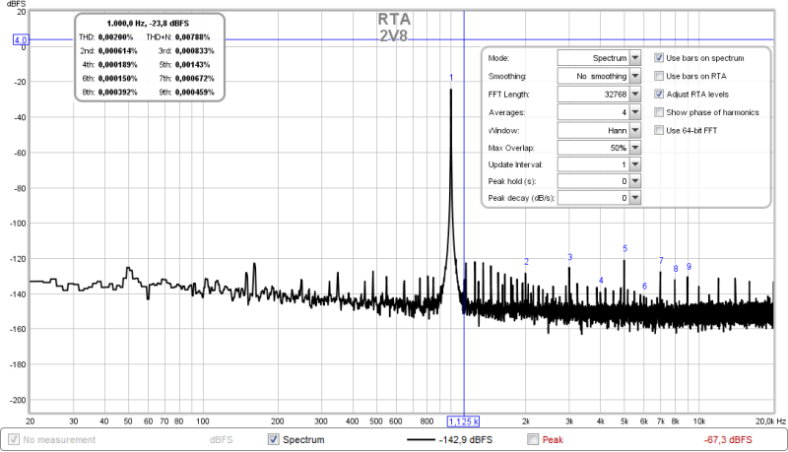The width and height of the screenshot is (788, 452).
Task: Click the THD distortion readout box
Action: click(150, 57)
